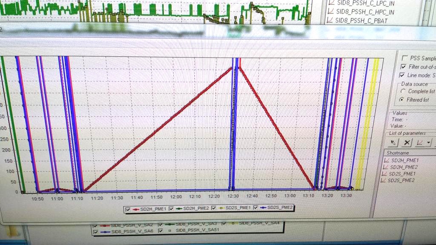Image resolution: width=436 pixels, height=245 pixels.
Task: Toggle SID8_PSSH_V_SA6 checkbox in lower window legend
Action: pyautogui.click(x=96, y=232)
